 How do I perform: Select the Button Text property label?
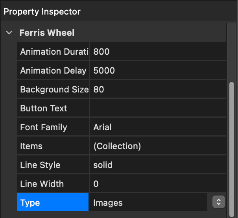[53, 108]
